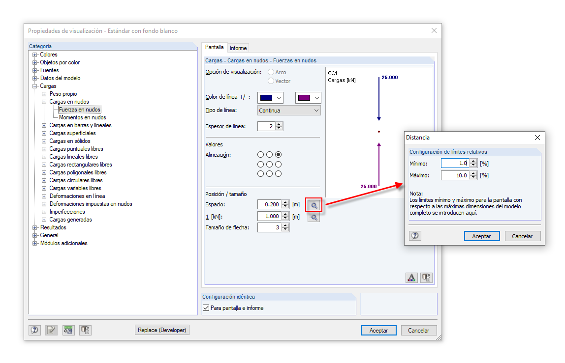
Task: Click the Replace (Developer) button
Action: [x=162, y=330]
